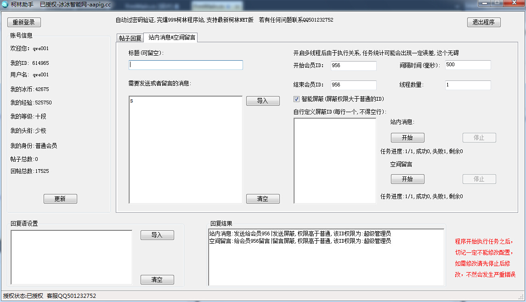Click inside the 自行定义屏蔽ID text area
526x302 pixels.
[334, 160]
